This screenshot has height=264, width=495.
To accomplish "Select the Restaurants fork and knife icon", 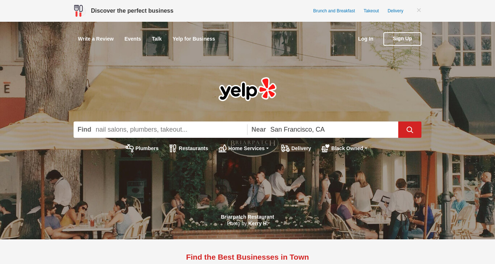I will tap(173, 148).
